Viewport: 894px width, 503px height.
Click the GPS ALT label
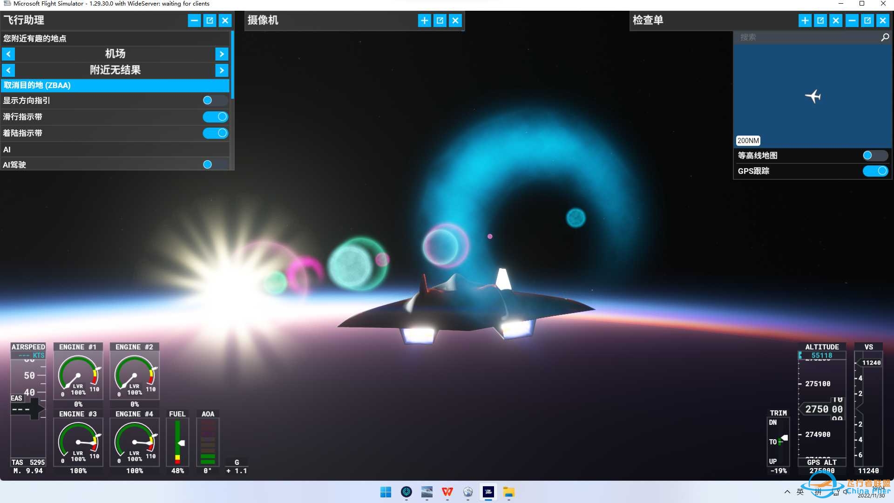pos(822,462)
